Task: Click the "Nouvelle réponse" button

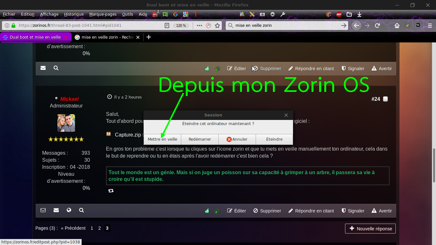Action: (x=370, y=228)
